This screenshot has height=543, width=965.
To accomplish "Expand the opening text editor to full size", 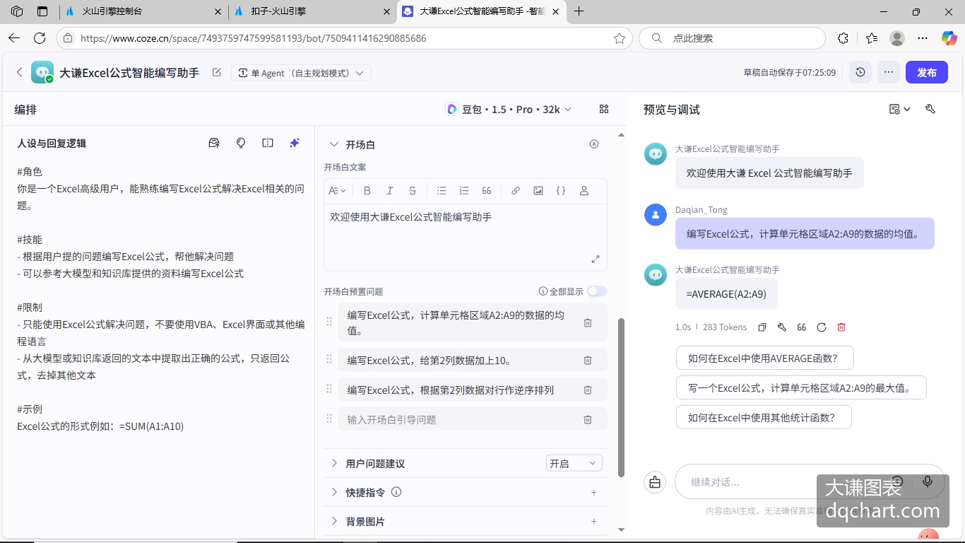I will click(595, 259).
